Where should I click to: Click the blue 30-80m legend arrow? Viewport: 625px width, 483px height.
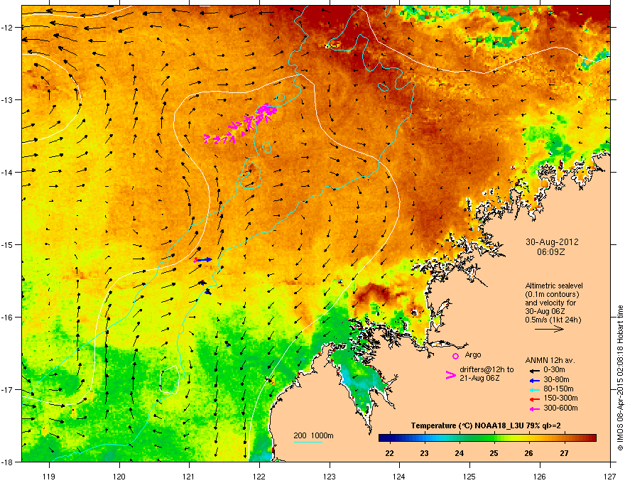click(x=534, y=381)
